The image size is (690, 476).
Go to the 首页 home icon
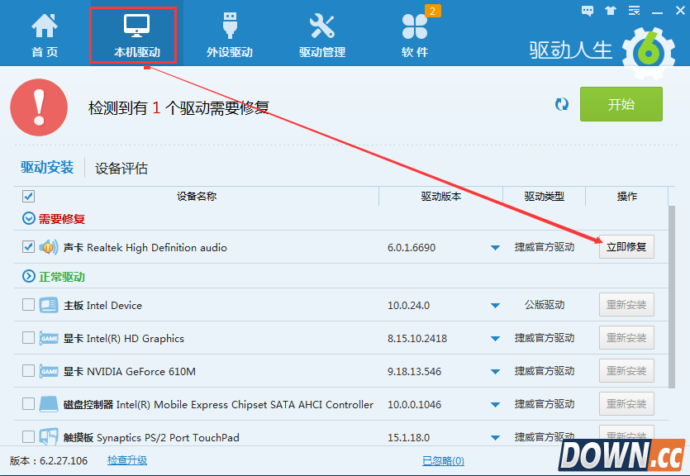pos(45,33)
